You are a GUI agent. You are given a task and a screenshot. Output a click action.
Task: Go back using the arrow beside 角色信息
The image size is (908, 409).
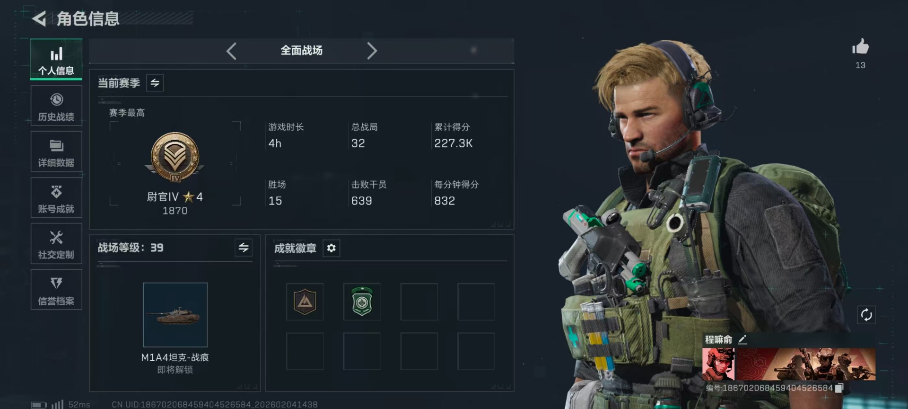tap(39, 19)
